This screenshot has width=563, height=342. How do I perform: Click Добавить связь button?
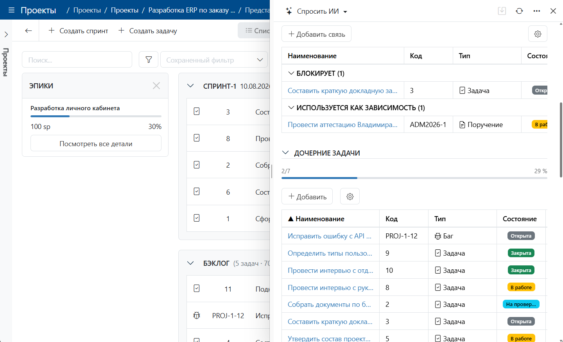(316, 34)
